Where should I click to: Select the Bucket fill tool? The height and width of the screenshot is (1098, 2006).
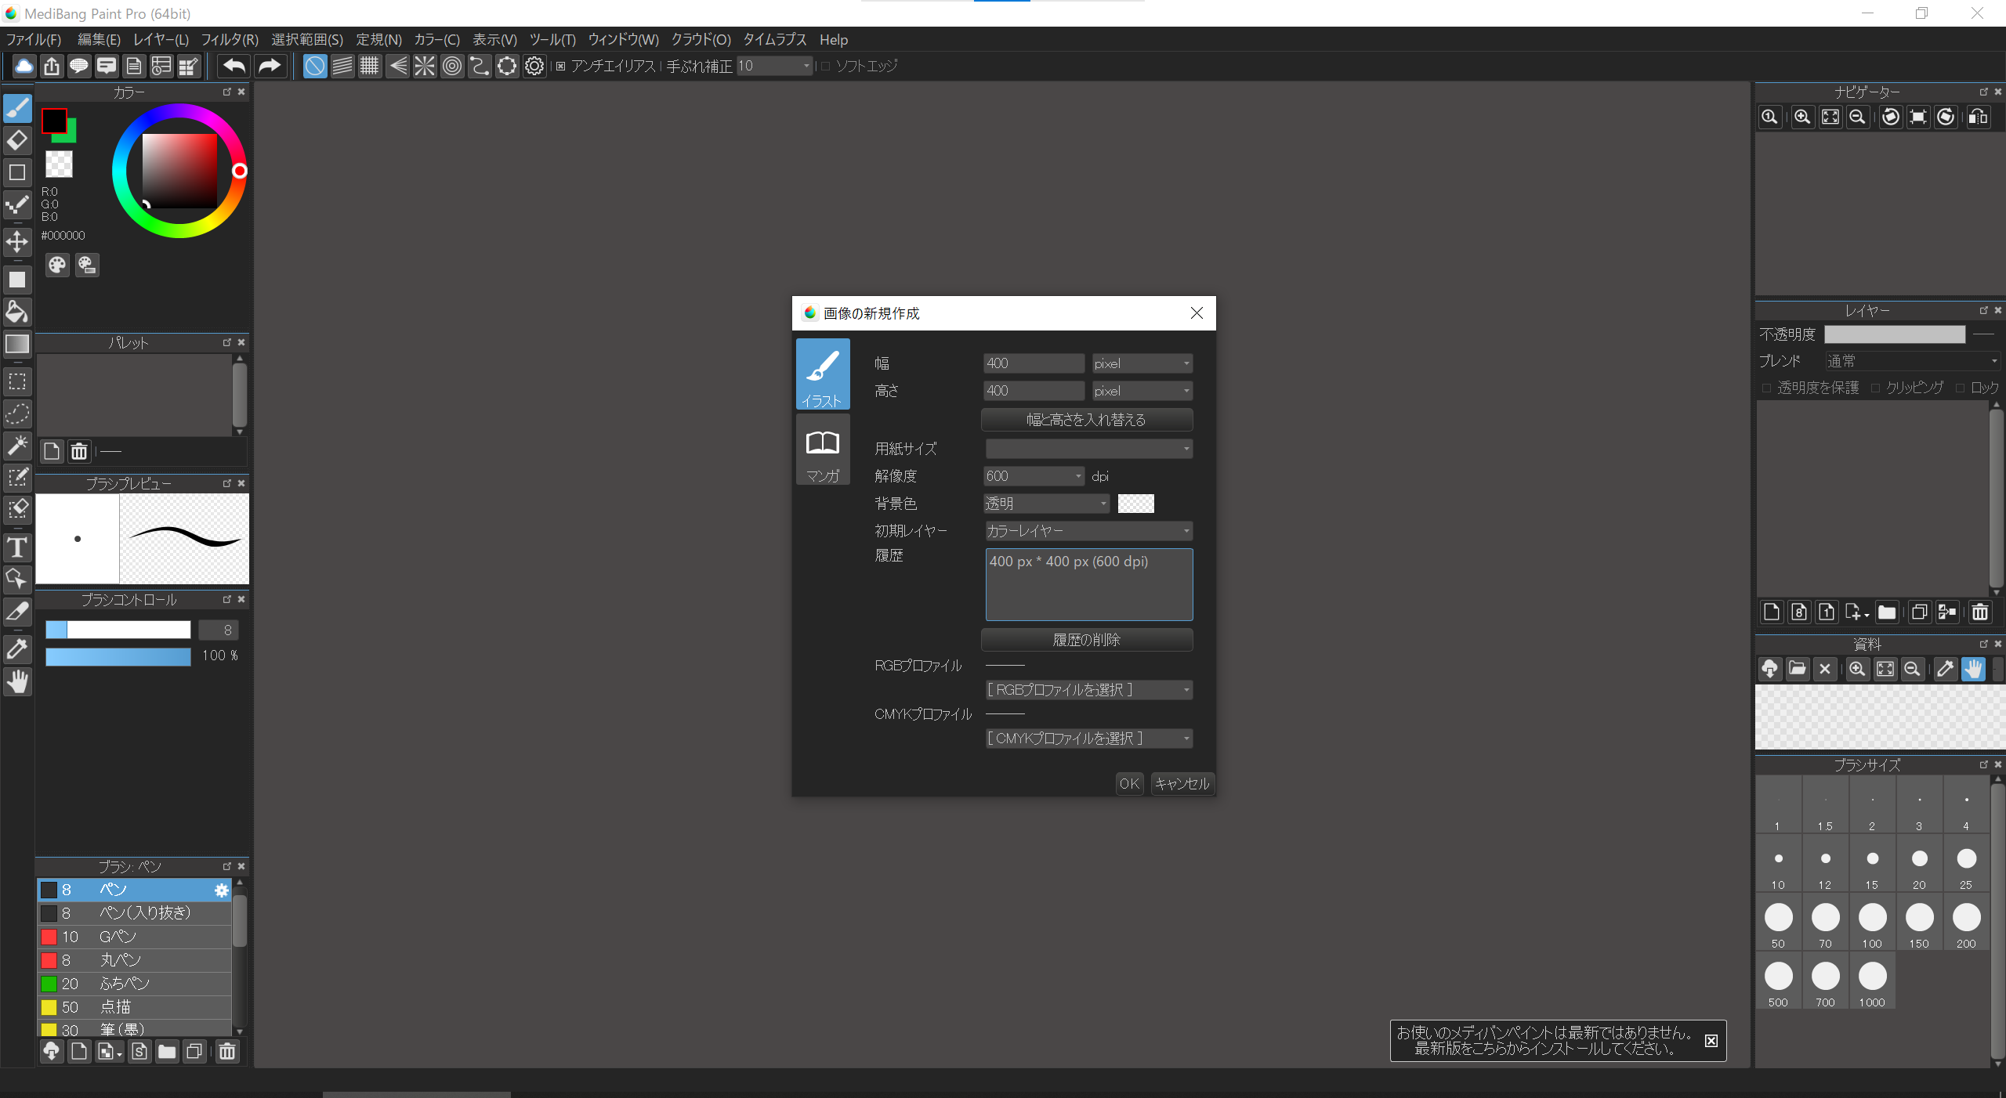(17, 312)
